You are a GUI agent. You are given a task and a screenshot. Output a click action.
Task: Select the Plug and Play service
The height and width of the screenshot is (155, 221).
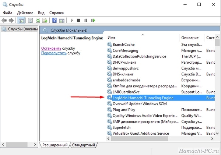point(161,110)
